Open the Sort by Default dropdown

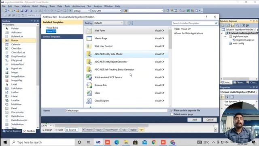pyautogui.click(x=108, y=23)
